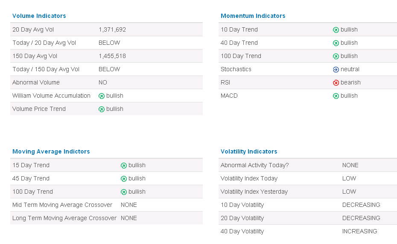This screenshot has height=244, width=397.
Task: Click the neutral text in Stochastics row
Action: (350, 69)
